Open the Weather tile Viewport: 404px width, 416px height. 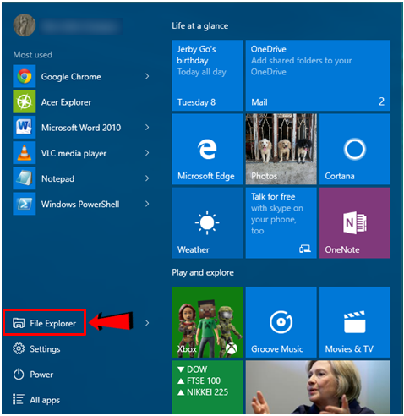click(x=207, y=223)
